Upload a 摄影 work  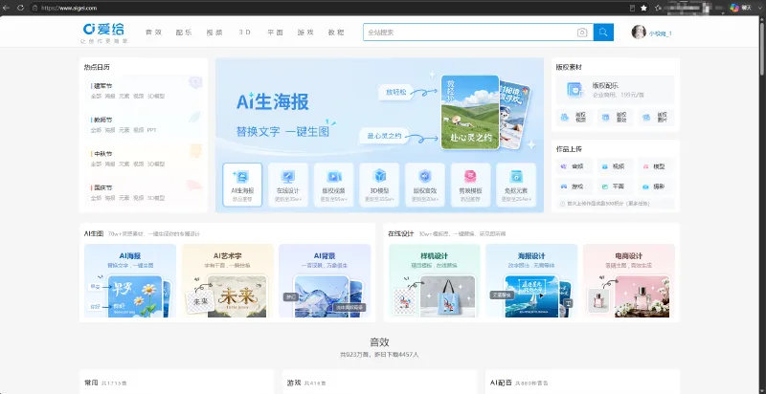coord(656,186)
